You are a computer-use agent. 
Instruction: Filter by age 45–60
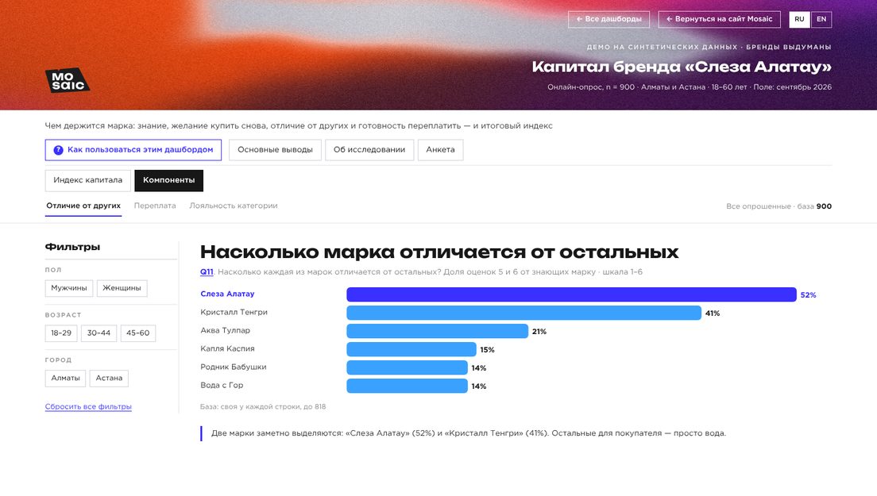[x=137, y=333]
